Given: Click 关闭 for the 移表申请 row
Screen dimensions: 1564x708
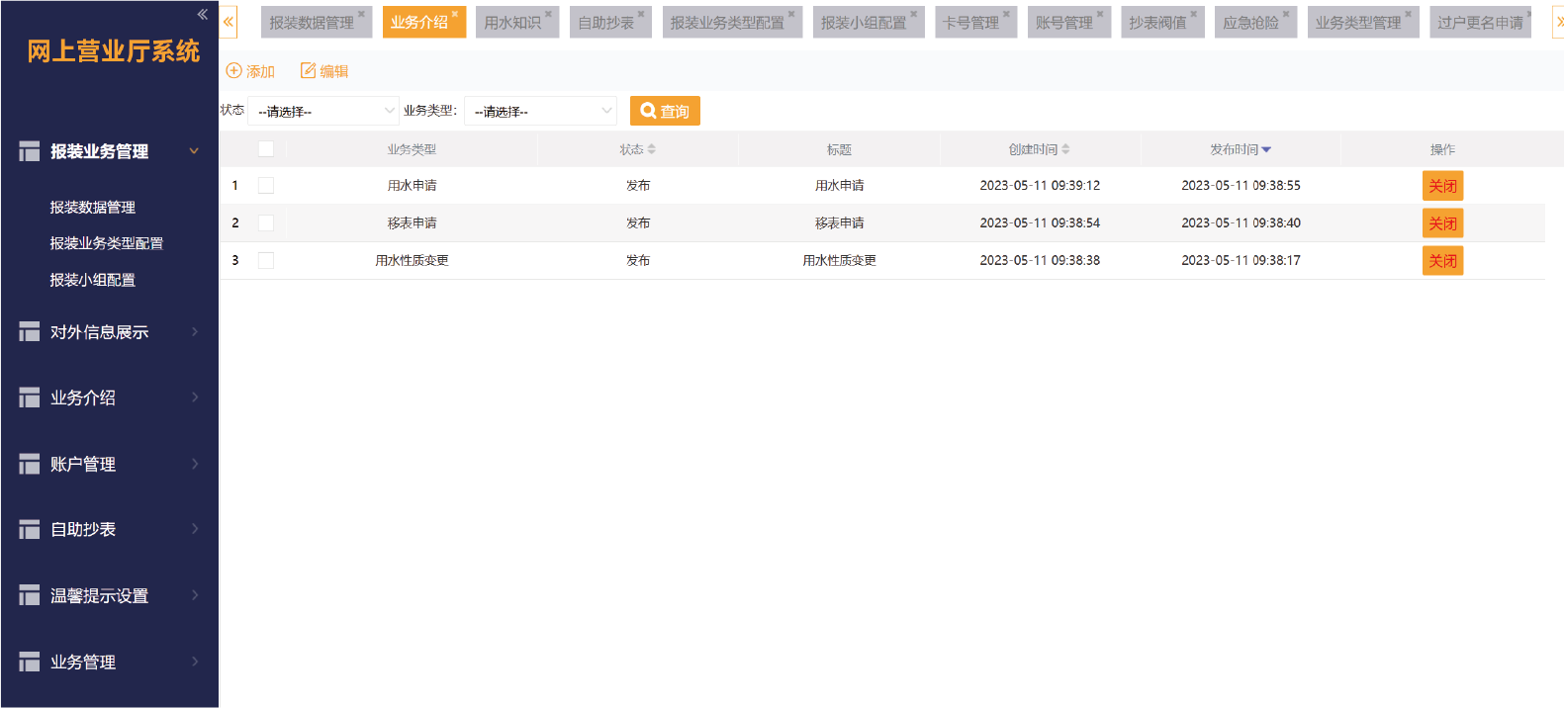Looking at the screenshot, I should 1442,223.
